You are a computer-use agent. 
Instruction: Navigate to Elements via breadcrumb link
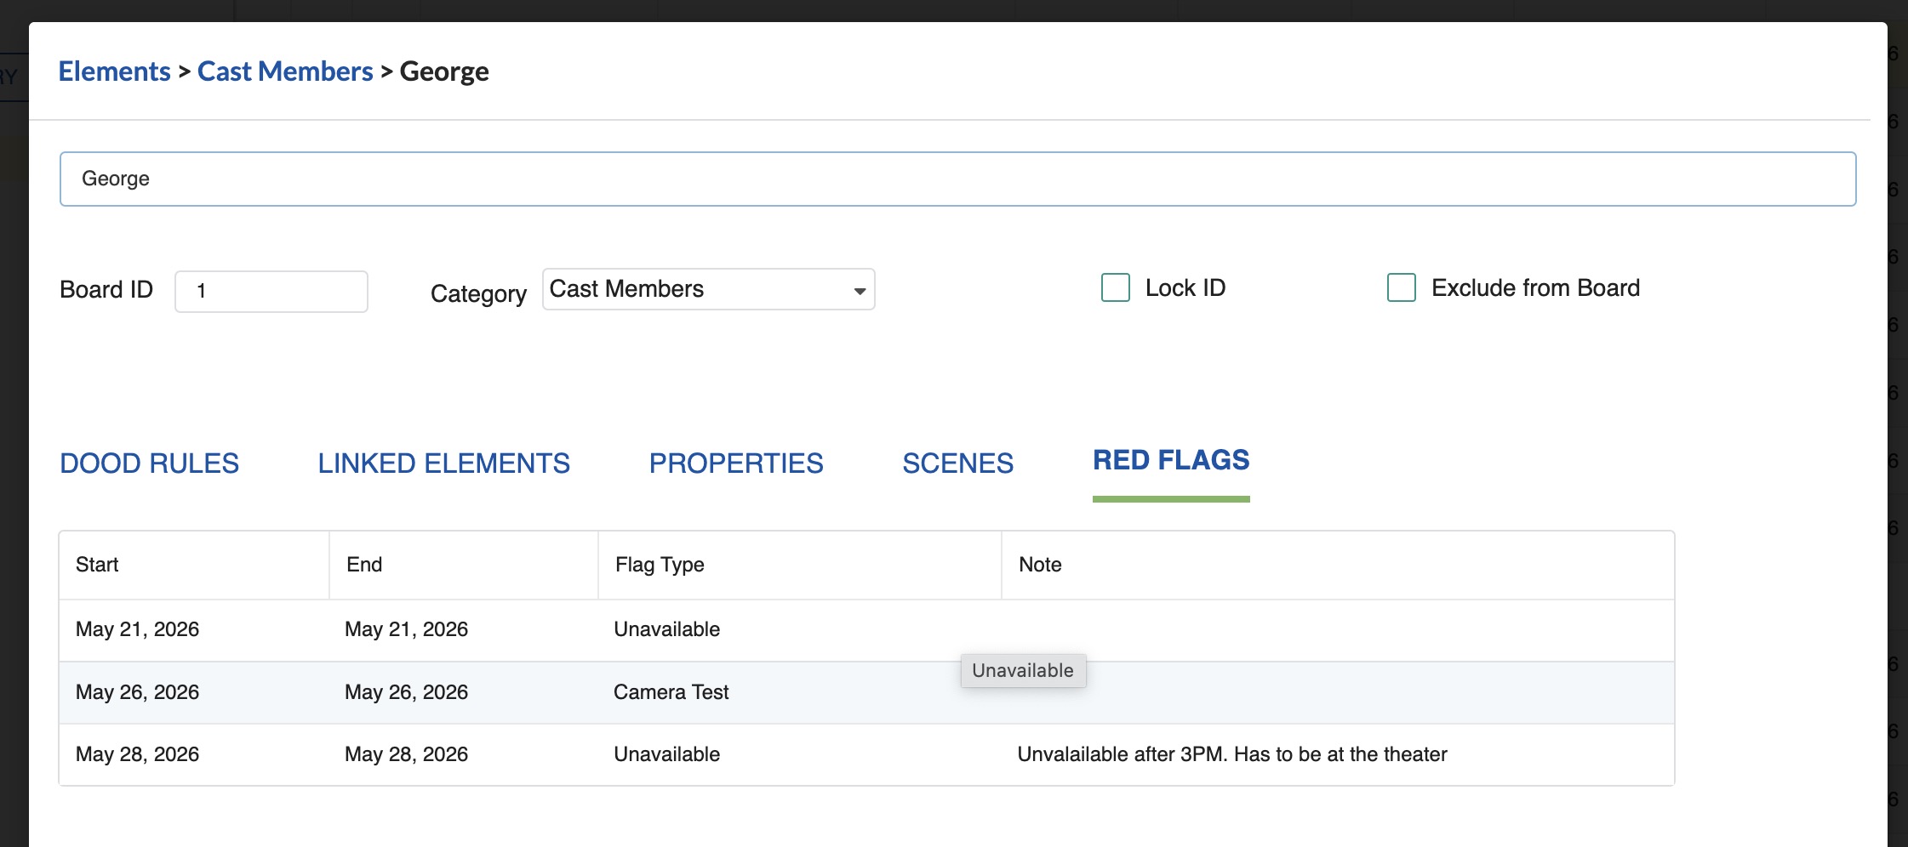point(115,71)
